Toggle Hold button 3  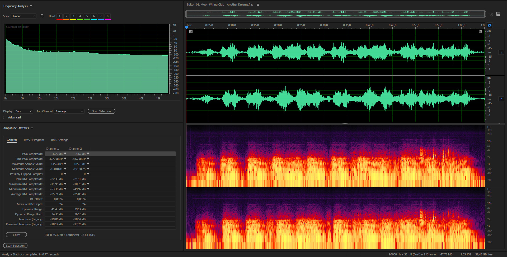[73, 16]
